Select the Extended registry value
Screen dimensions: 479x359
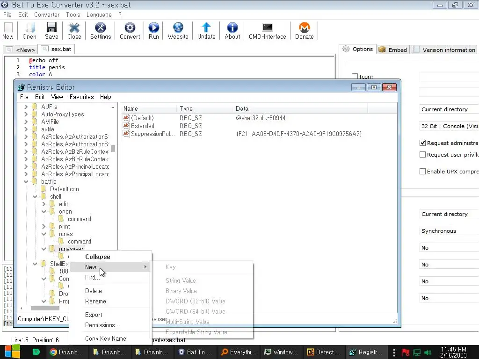(138, 126)
